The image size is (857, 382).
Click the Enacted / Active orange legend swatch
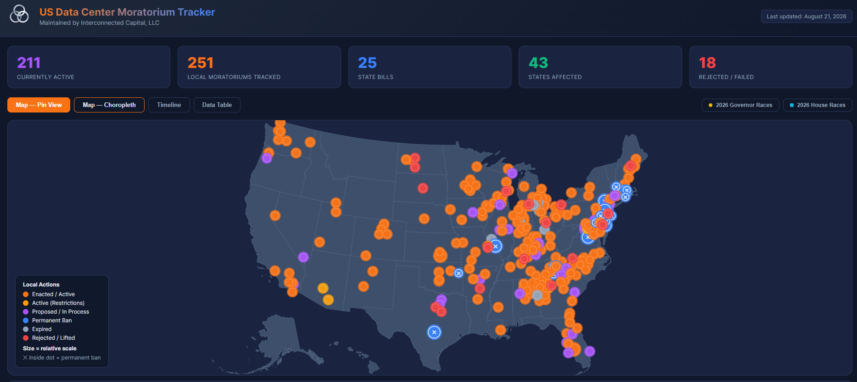(x=26, y=294)
